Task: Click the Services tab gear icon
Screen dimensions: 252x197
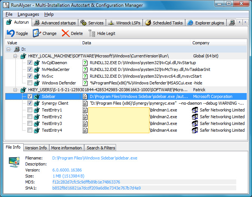Action: coord(83,23)
